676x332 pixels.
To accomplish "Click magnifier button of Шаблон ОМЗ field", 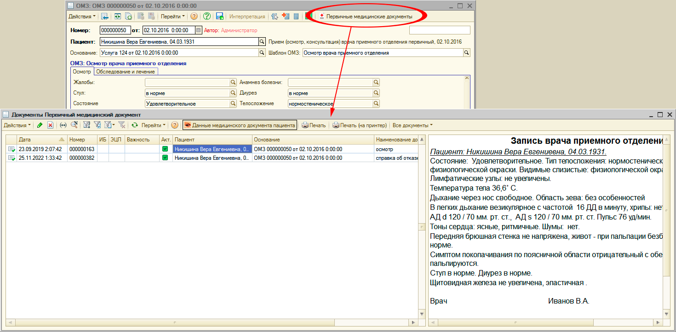I will point(467,53).
